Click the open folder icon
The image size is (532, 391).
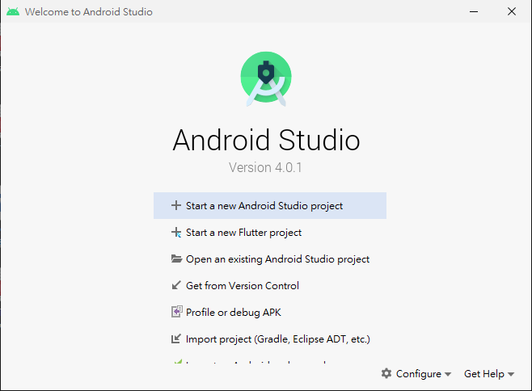tap(176, 259)
